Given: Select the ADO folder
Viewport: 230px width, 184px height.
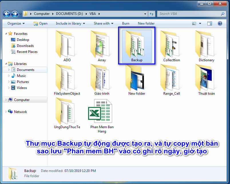Looking at the screenshot, I should [67, 46].
